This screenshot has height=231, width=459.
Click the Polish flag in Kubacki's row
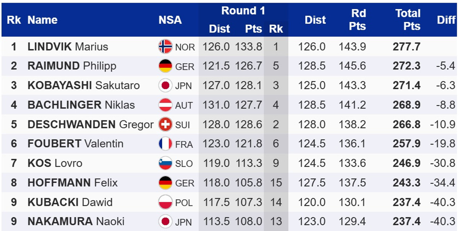point(165,202)
